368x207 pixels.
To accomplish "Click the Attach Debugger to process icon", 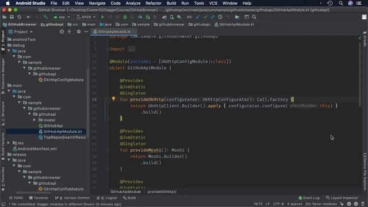I will (148, 17).
